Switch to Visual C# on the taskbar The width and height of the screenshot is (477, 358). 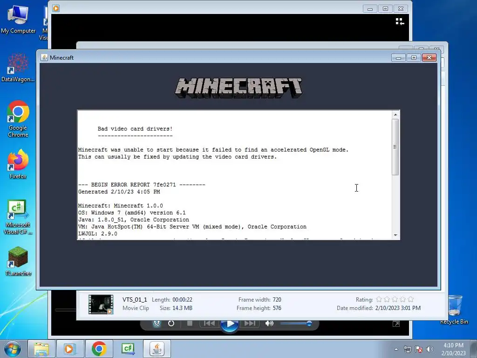click(128, 349)
